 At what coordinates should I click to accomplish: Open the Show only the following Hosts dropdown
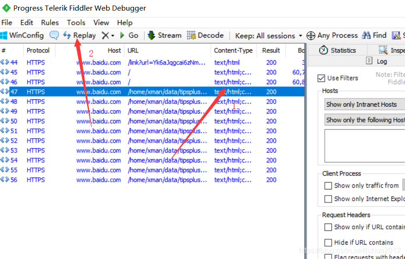365,120
